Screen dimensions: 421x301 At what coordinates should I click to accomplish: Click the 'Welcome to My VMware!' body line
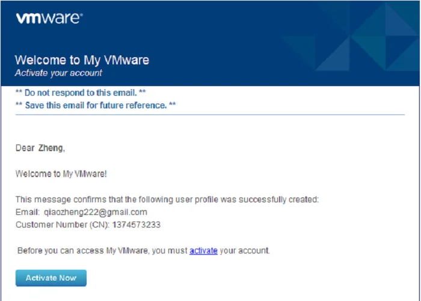click(61, 174)
